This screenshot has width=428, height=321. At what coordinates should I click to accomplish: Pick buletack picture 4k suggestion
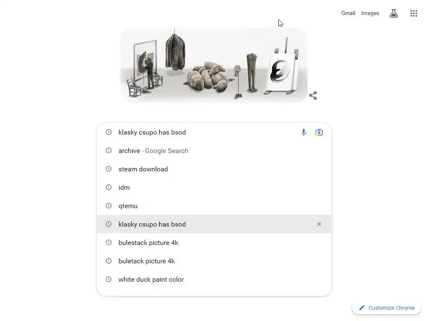214,261
